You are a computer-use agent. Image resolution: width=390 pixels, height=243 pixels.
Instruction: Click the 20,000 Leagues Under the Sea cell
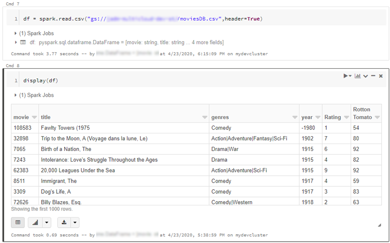click(124, 171)
